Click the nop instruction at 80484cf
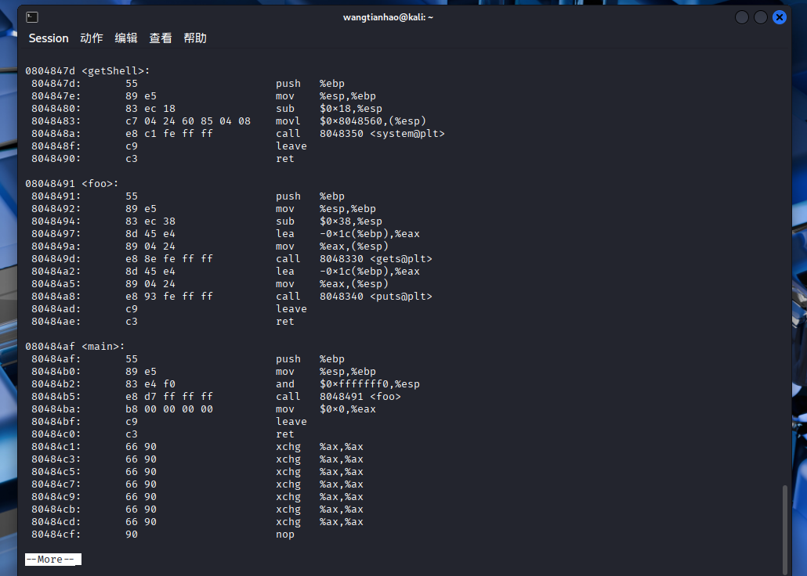Screen dimensions: 807x576 [x=285, y=535]
